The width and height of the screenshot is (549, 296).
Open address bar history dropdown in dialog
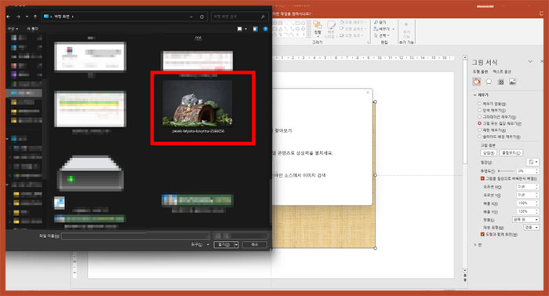[x=191, y=16]
